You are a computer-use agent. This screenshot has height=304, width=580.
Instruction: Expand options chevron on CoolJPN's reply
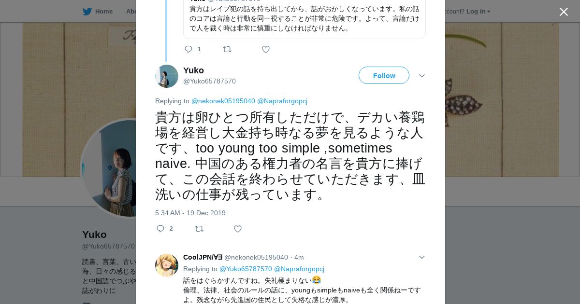tap(422, 257)
